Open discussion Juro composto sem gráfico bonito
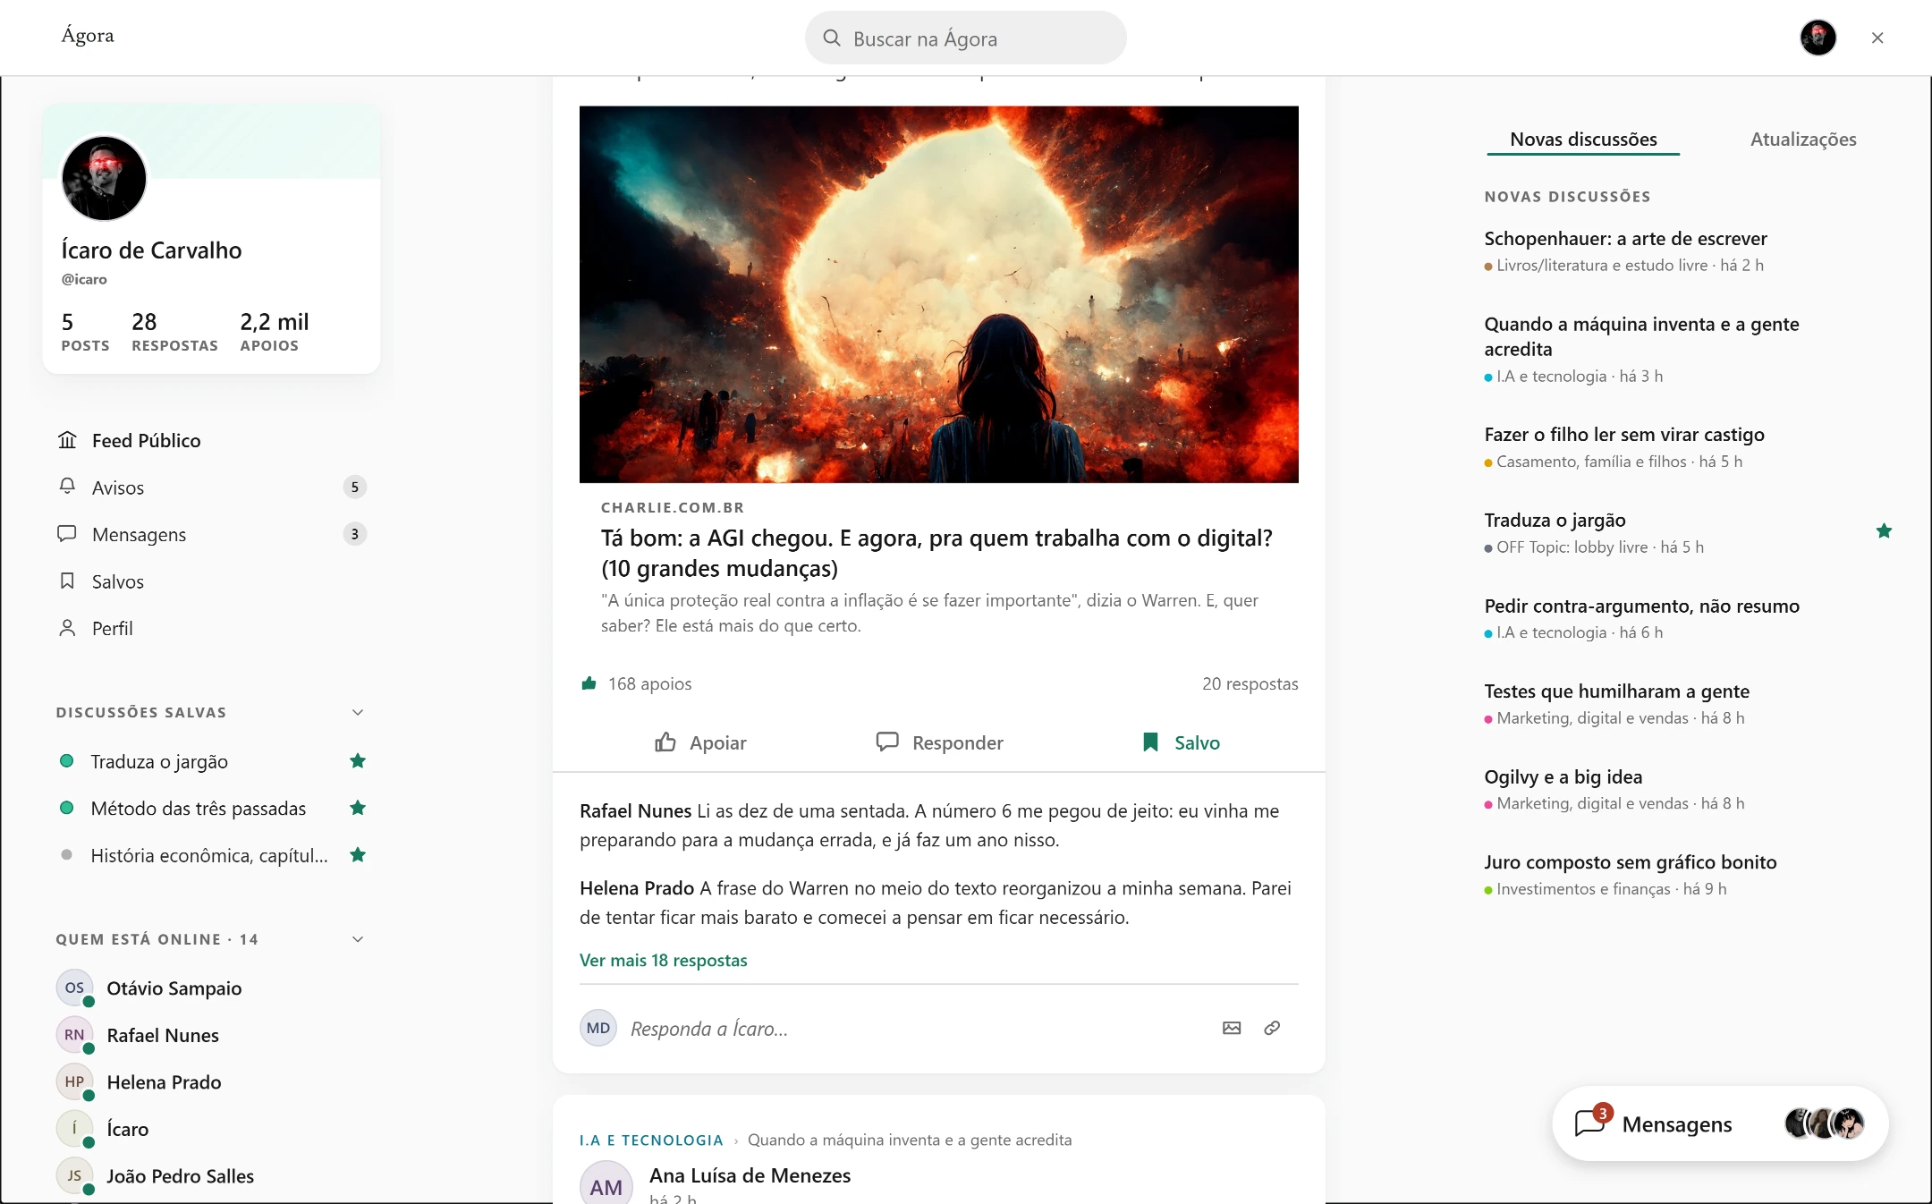The image size is (1932, 1204). coord(1631,862)
